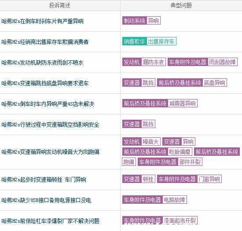Click the 噪音大 tag

click(151, 141)
